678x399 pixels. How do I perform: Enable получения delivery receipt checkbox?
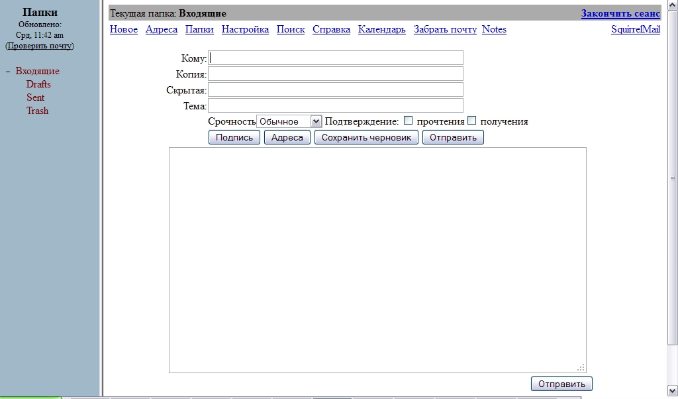pyautogui.click(x=471, y=121)
